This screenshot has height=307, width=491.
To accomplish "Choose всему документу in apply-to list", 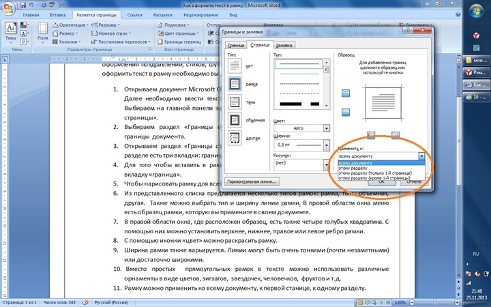I will click(381, 163).
